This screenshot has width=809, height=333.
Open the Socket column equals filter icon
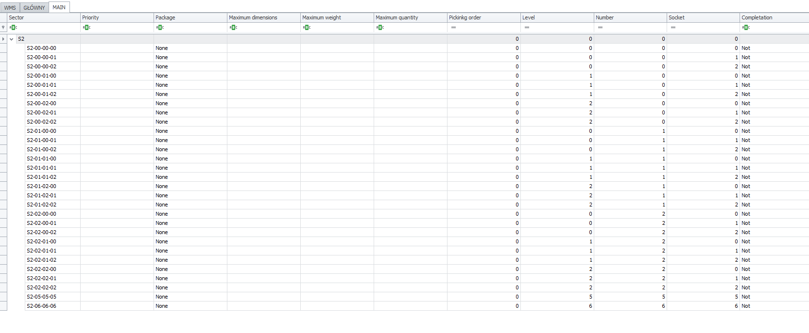click(673, 28)
